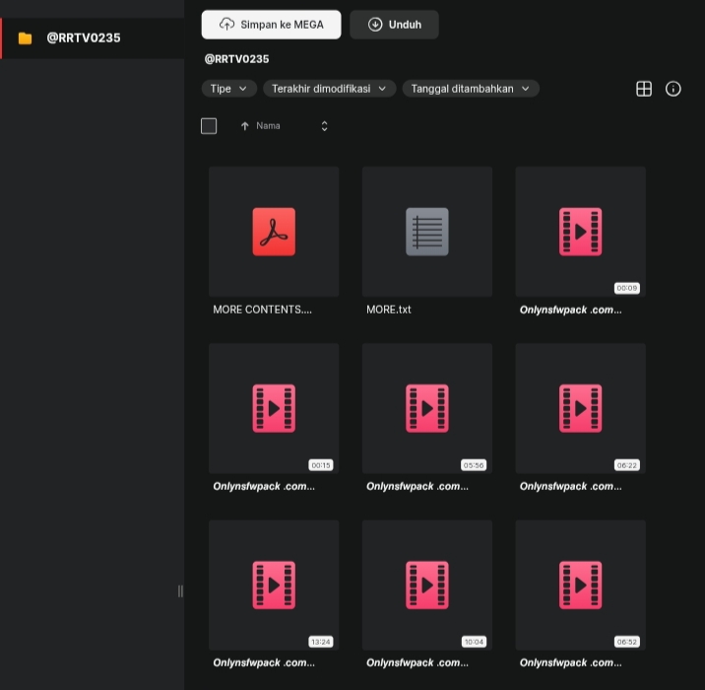Screen dimensions: 705x690
Task: Select the video file with duration 06:22
Action: click(x=581, y=408)
